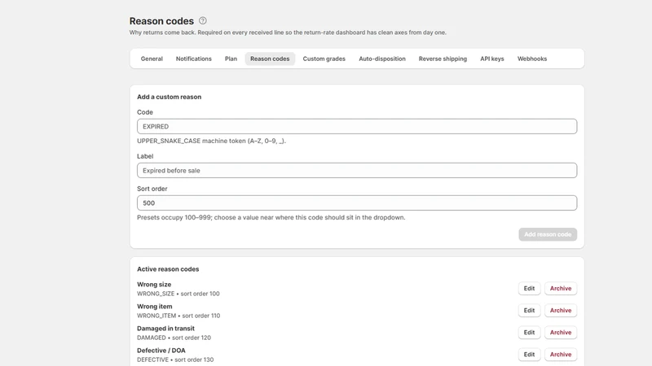Viewport: 652px width, 366px height.
Task: Archive the Damaged in transit reason
Action: [x=561, y=332]
